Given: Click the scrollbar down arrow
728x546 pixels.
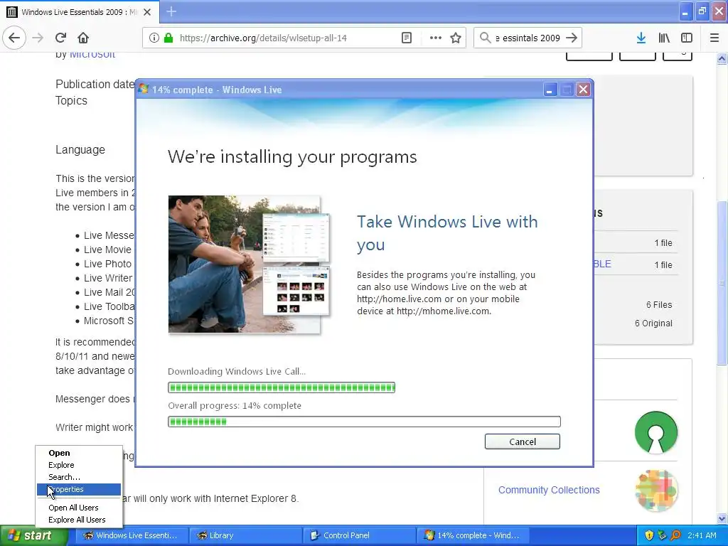Looking at the screenshot, I should click(722, 518).
